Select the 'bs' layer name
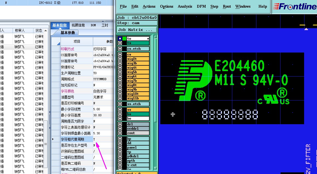The image size is (317, 174). pos(138,114)
